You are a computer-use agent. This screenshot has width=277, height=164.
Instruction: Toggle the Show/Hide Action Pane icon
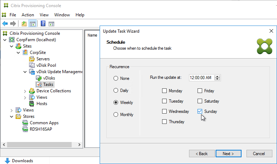point(51,24)
